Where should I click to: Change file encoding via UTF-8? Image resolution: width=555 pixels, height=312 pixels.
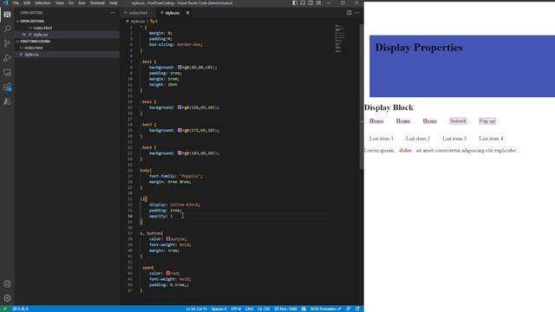pyautogui.click(x=236, y=309)
